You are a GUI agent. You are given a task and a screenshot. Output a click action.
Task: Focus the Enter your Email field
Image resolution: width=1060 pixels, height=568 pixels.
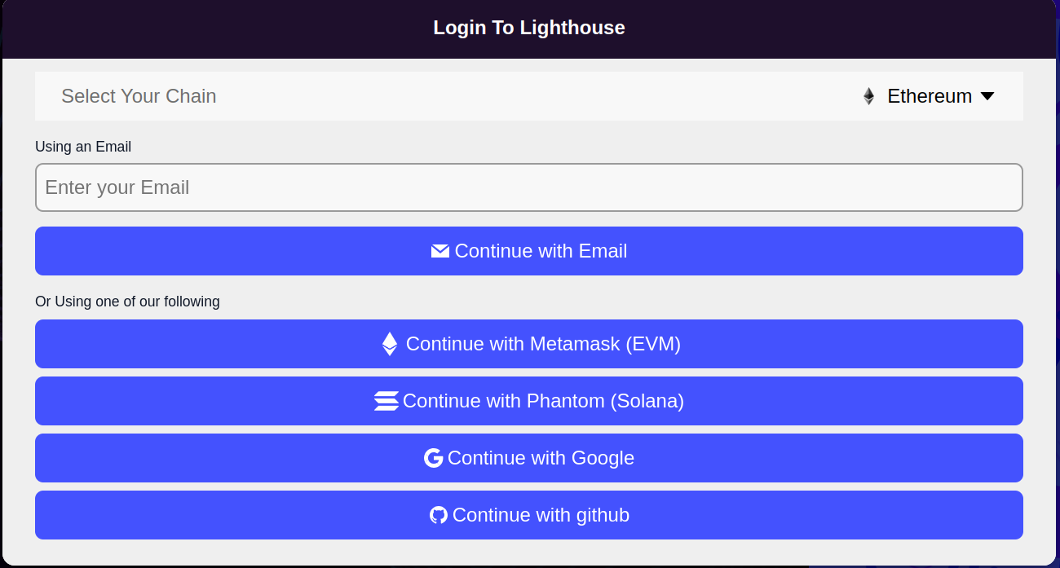coord(528,187)
